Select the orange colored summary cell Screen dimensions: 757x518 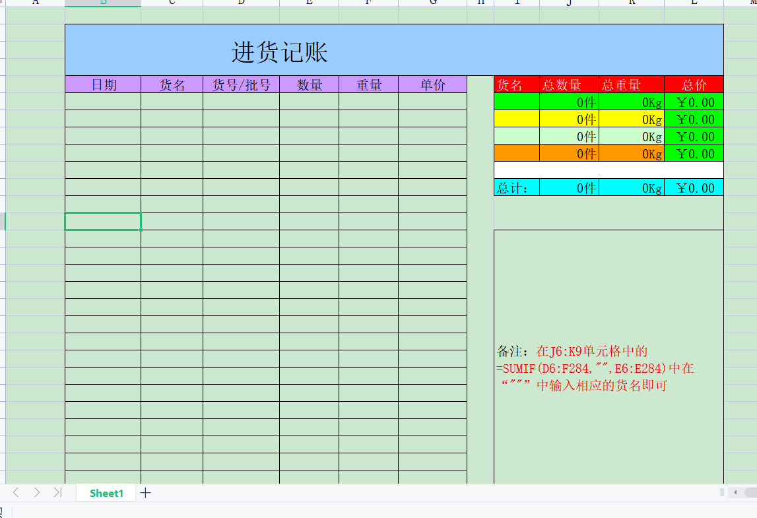[x=516, y=153]
